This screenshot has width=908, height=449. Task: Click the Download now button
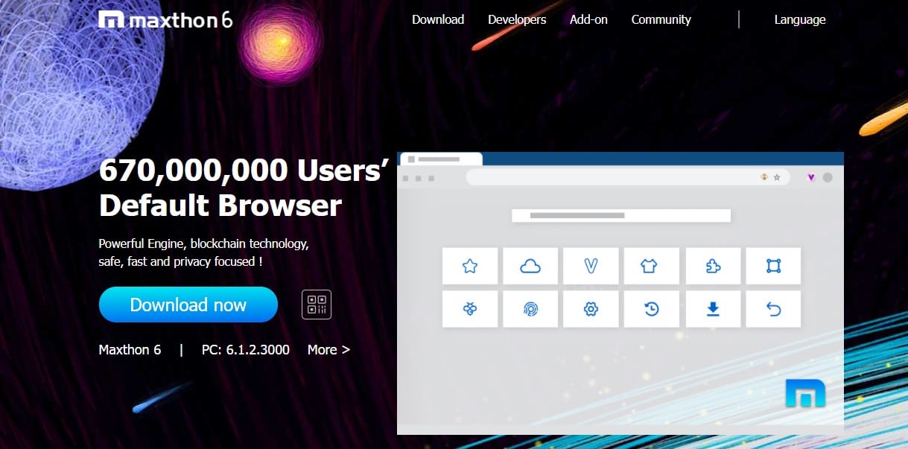point(188,305)
